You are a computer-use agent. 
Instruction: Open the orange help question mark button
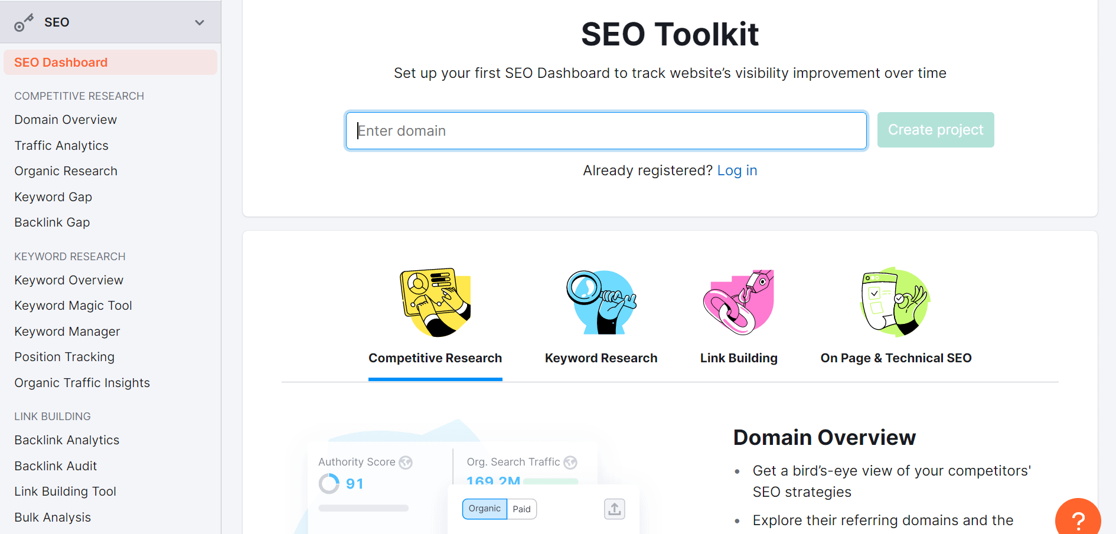[1078, 520]
